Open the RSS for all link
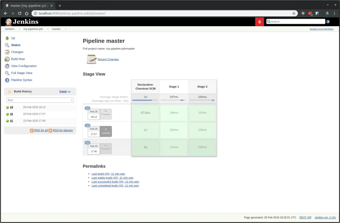This screenshot has height=223, width=340. pos(41,130)
